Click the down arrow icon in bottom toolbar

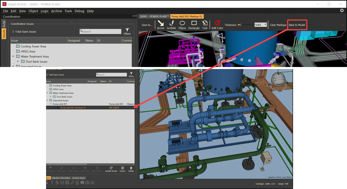(x=47, y=183)
